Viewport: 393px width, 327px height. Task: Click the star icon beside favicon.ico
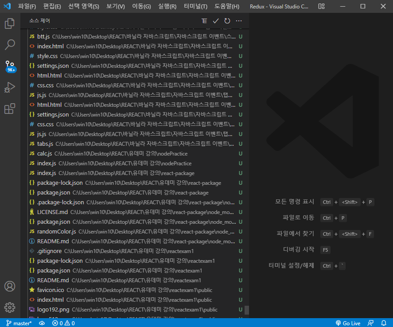(32, 290)
